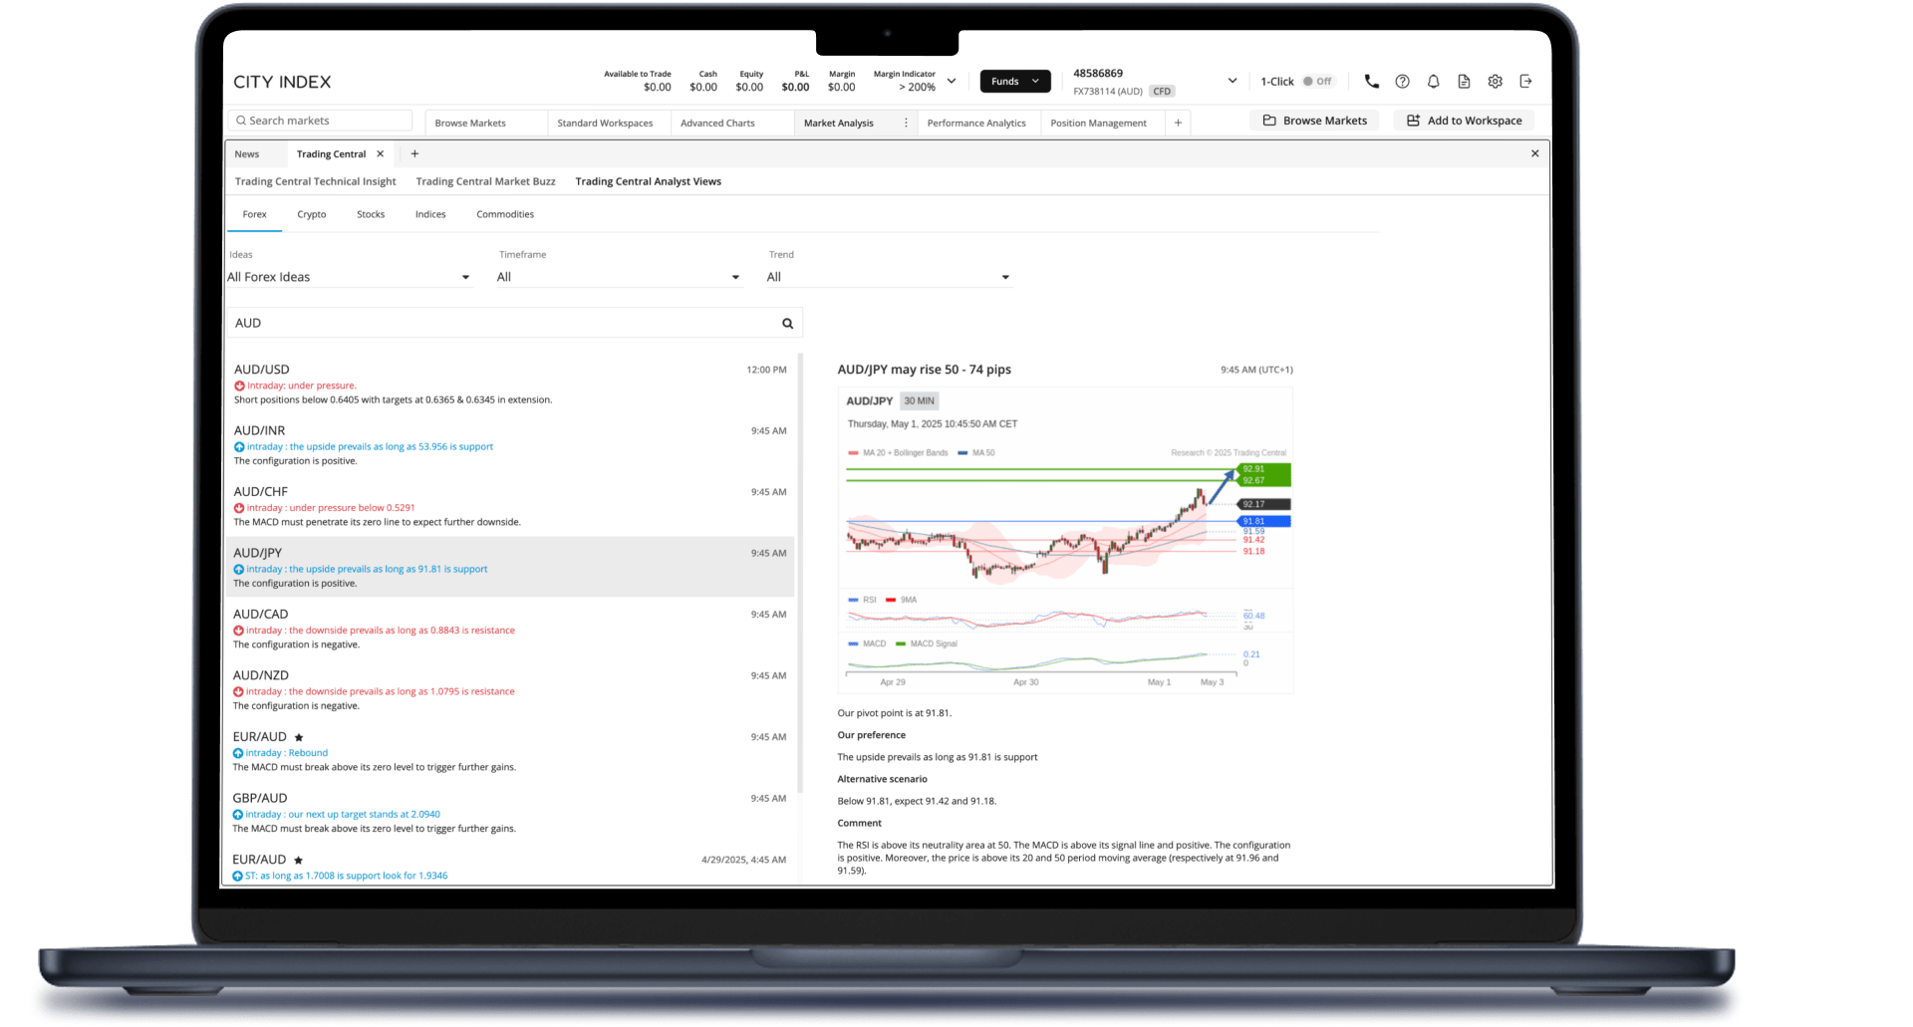Open the notifications bell icon

click(x=1434, y=81)
